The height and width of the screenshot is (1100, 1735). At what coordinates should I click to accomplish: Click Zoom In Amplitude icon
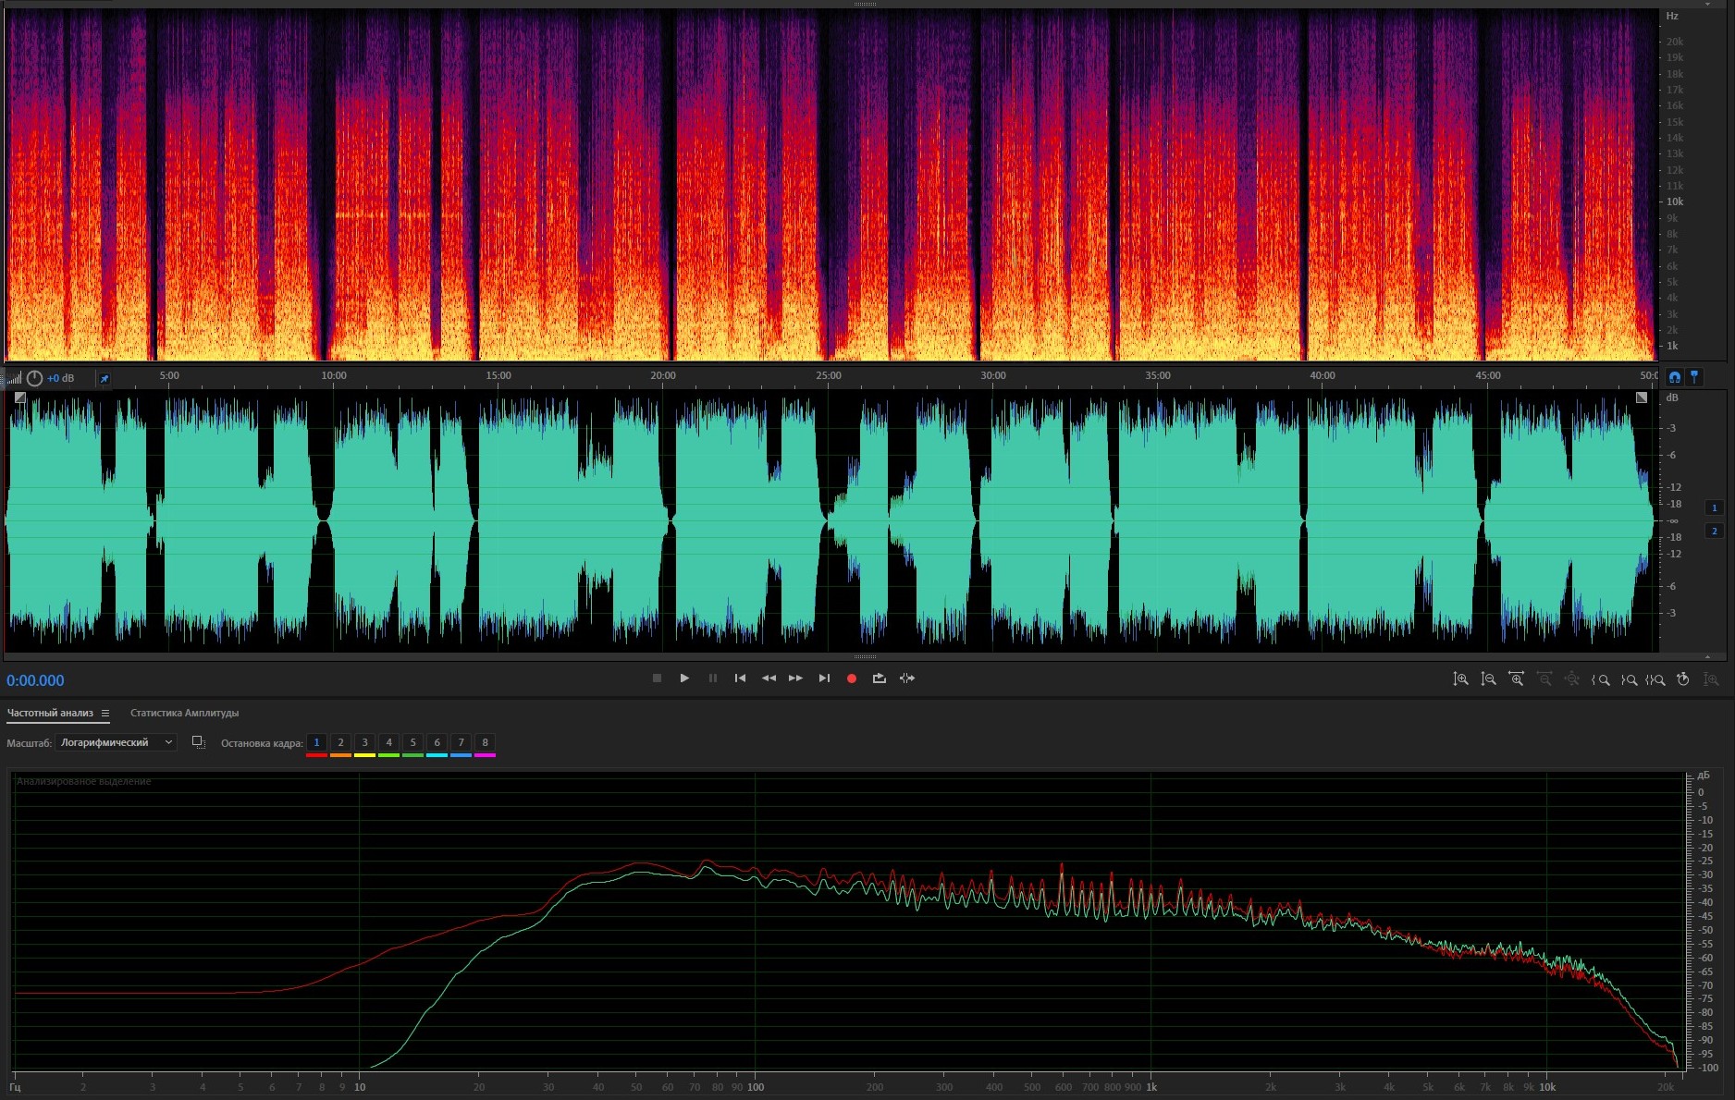[x=1460, y=679]
